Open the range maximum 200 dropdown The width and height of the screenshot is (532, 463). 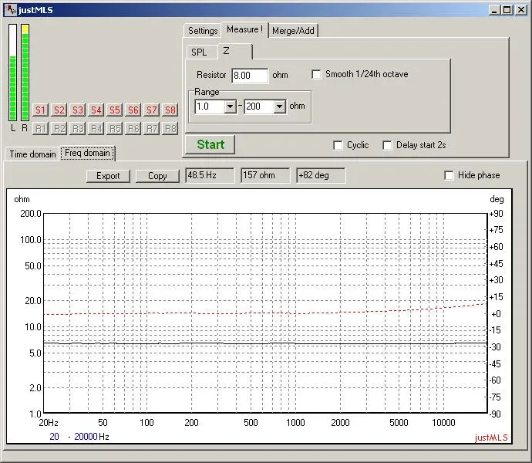[279, 106]
